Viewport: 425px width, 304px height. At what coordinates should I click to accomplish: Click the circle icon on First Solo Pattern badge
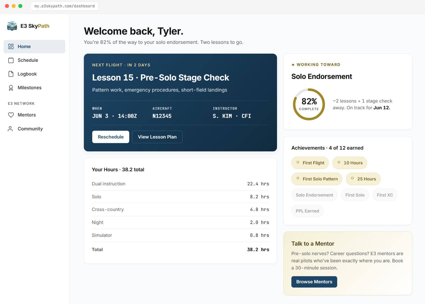(x=298, y=178)
